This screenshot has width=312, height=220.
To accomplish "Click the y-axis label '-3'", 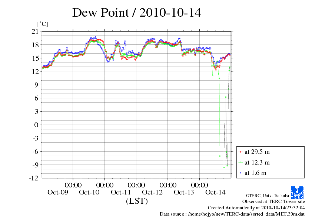I will tap(36, 138).
